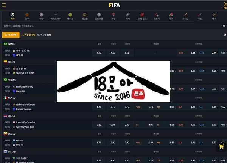Click the refresh icon

[x=225, y=35]
